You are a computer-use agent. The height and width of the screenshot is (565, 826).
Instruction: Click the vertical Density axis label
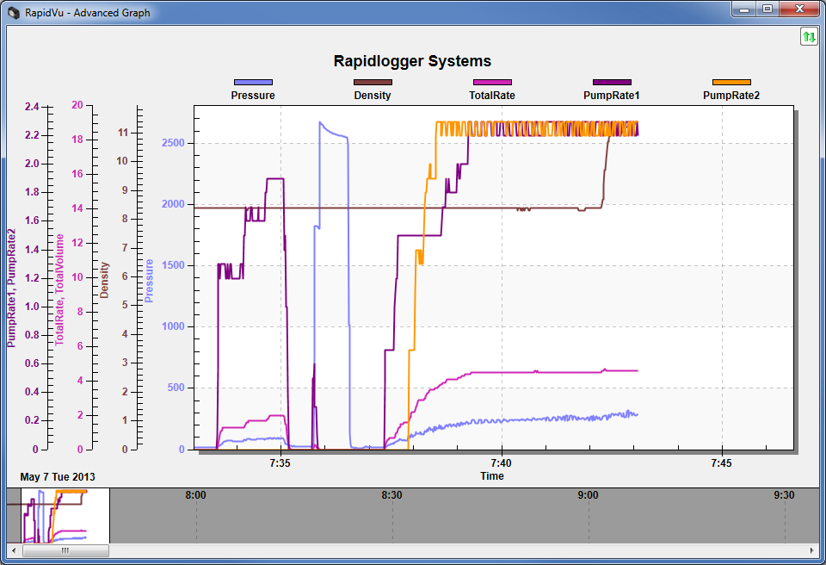click(105, 280)
